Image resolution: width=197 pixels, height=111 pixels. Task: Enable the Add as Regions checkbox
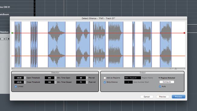pyautogui.click(x=105, y=78)
